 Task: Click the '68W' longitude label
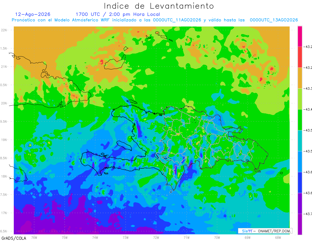278,237
